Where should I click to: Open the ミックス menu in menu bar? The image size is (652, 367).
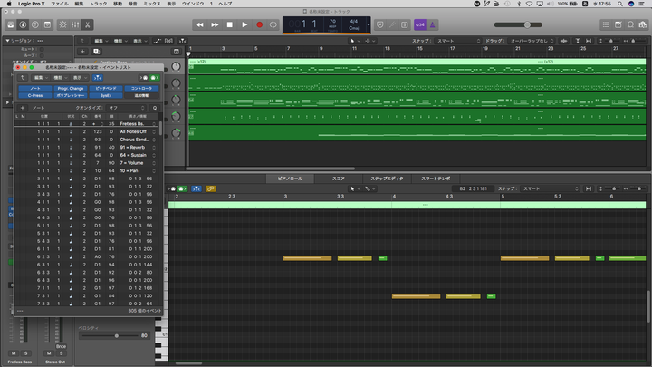point(152,4)
